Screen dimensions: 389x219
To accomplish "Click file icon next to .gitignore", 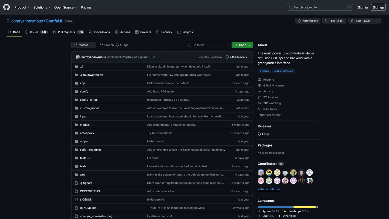I will tap(77, 183).
